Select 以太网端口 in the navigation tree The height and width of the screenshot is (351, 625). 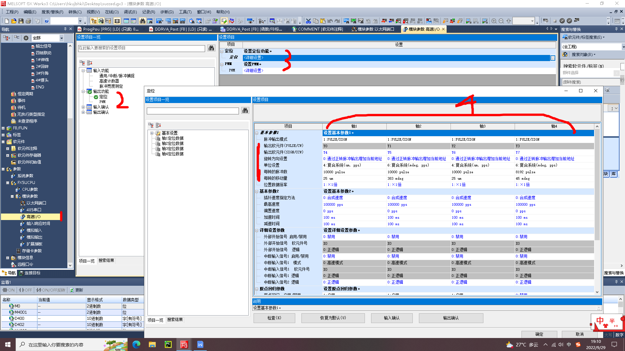pos(36,203)
